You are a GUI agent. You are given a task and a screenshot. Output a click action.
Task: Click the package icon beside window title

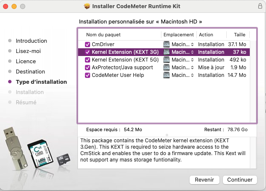[x=87, y=6]
